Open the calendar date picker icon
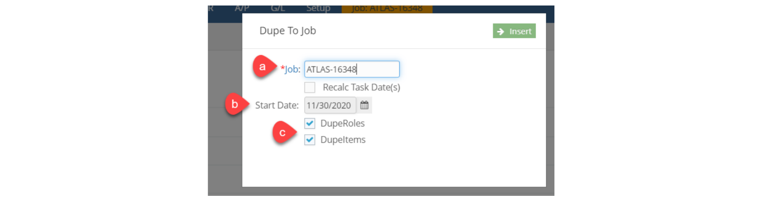Image resolution: width=760 pixels, height=200 pixels. [364, 105]
